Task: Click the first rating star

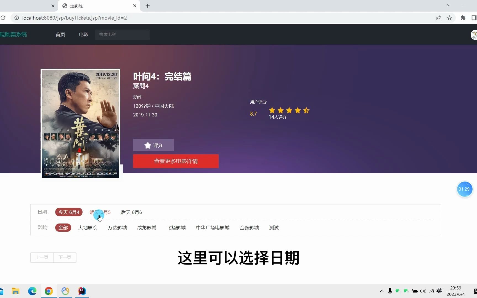Action: click(272, 111)
